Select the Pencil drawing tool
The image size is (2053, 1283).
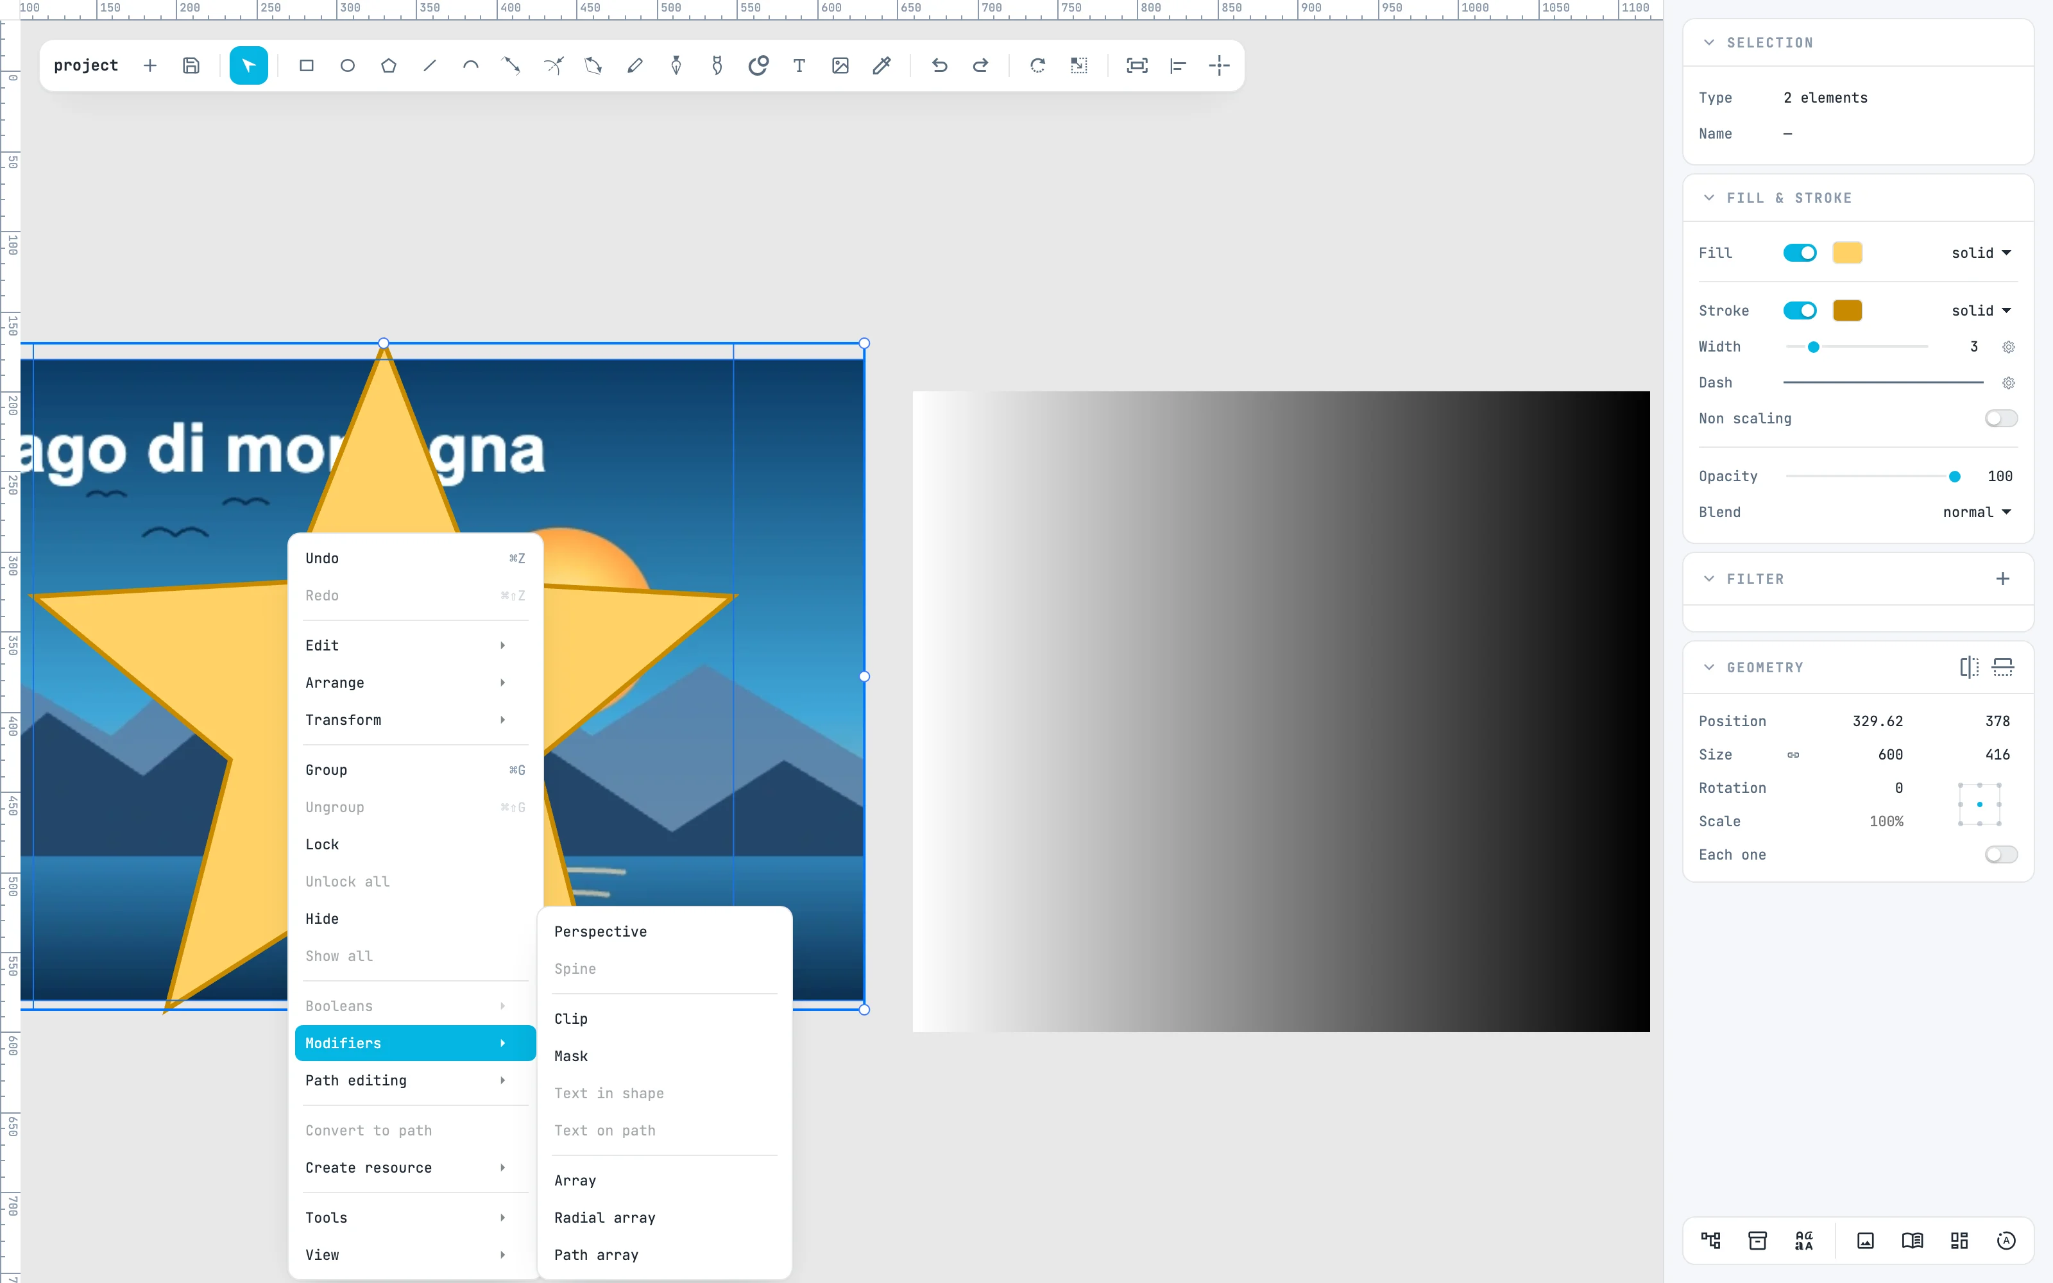(635, 65)
